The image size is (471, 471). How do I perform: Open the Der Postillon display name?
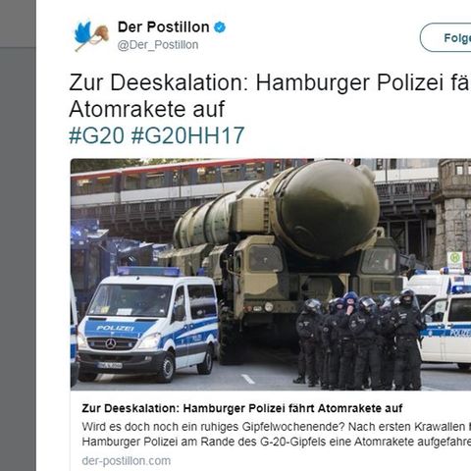click(164, 26)
